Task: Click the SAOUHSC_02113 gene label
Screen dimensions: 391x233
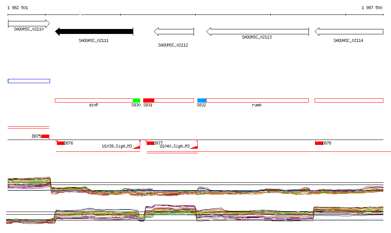Action: (257, 37)
